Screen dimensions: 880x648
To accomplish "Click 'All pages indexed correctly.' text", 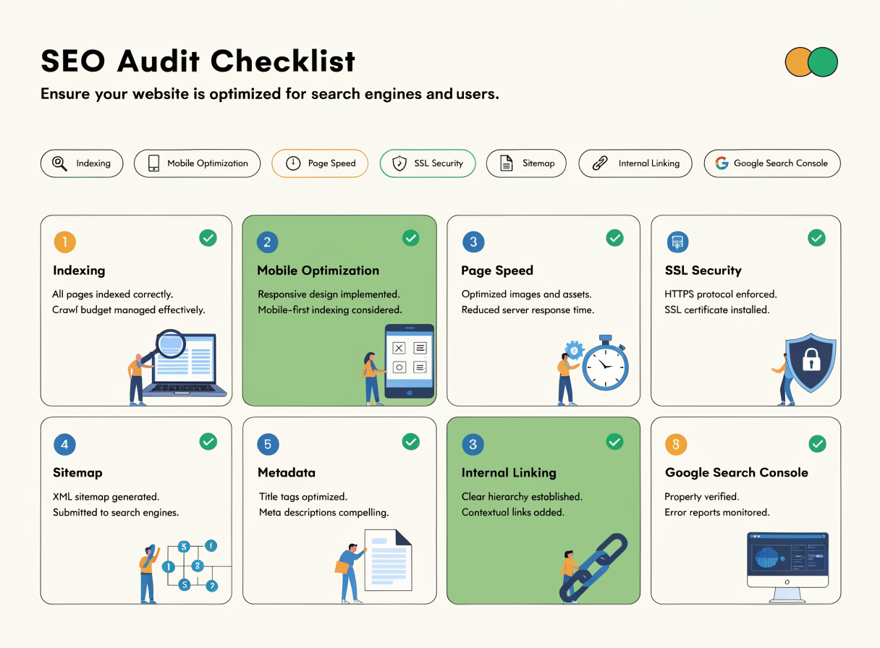I will 113,294.
